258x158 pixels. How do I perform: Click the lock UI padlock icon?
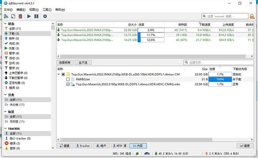pos(252,16)
